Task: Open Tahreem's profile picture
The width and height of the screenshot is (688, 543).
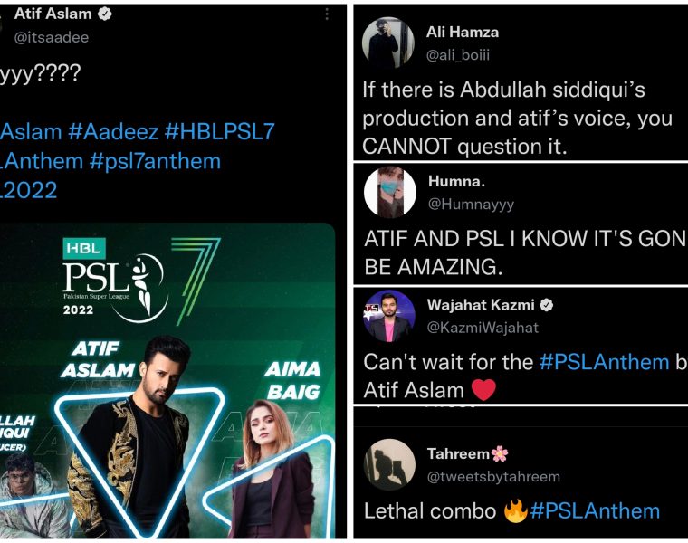Action: [x=389, y=464]
